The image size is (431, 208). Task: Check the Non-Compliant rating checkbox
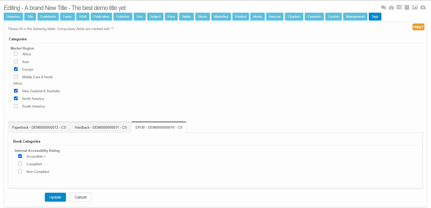point(20,171)
